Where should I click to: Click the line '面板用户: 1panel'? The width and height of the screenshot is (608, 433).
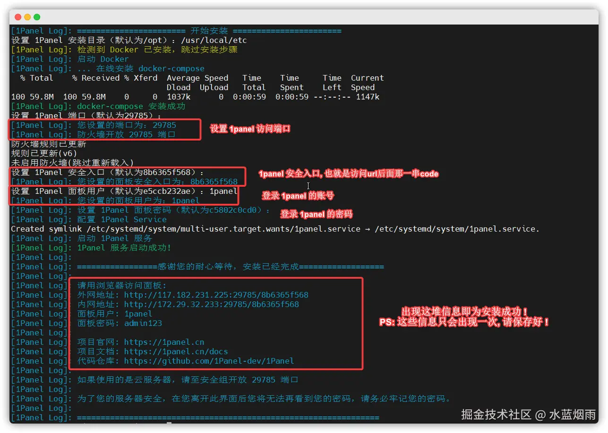(114, 314)
